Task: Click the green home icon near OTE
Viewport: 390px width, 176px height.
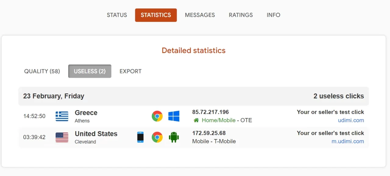Action: (x=196, y=120)
